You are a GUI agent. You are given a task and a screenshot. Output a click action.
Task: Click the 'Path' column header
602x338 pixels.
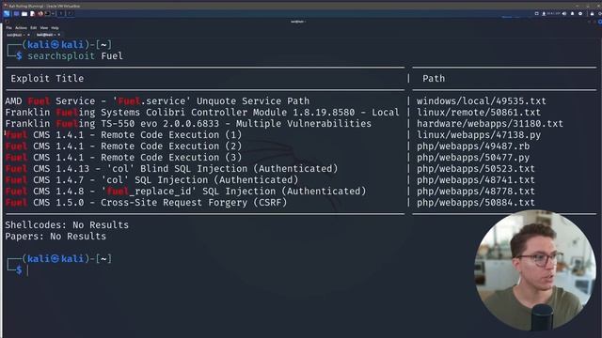point(434,79)
